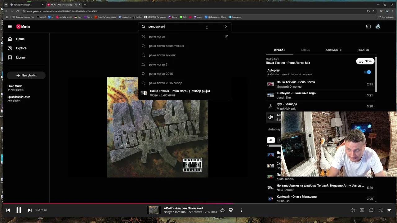Viewport: 397px width, 223px height.
Task: Switch to the UP NEXT tab
Action: click(279, 50)
